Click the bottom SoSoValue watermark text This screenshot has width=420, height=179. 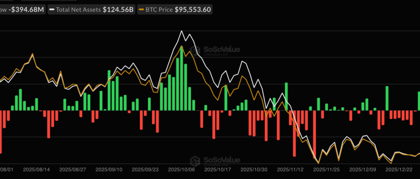click(x=220, y=160)
